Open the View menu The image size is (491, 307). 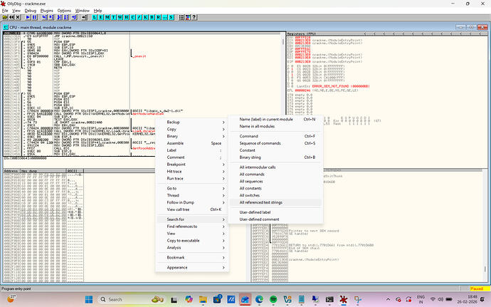16,11
